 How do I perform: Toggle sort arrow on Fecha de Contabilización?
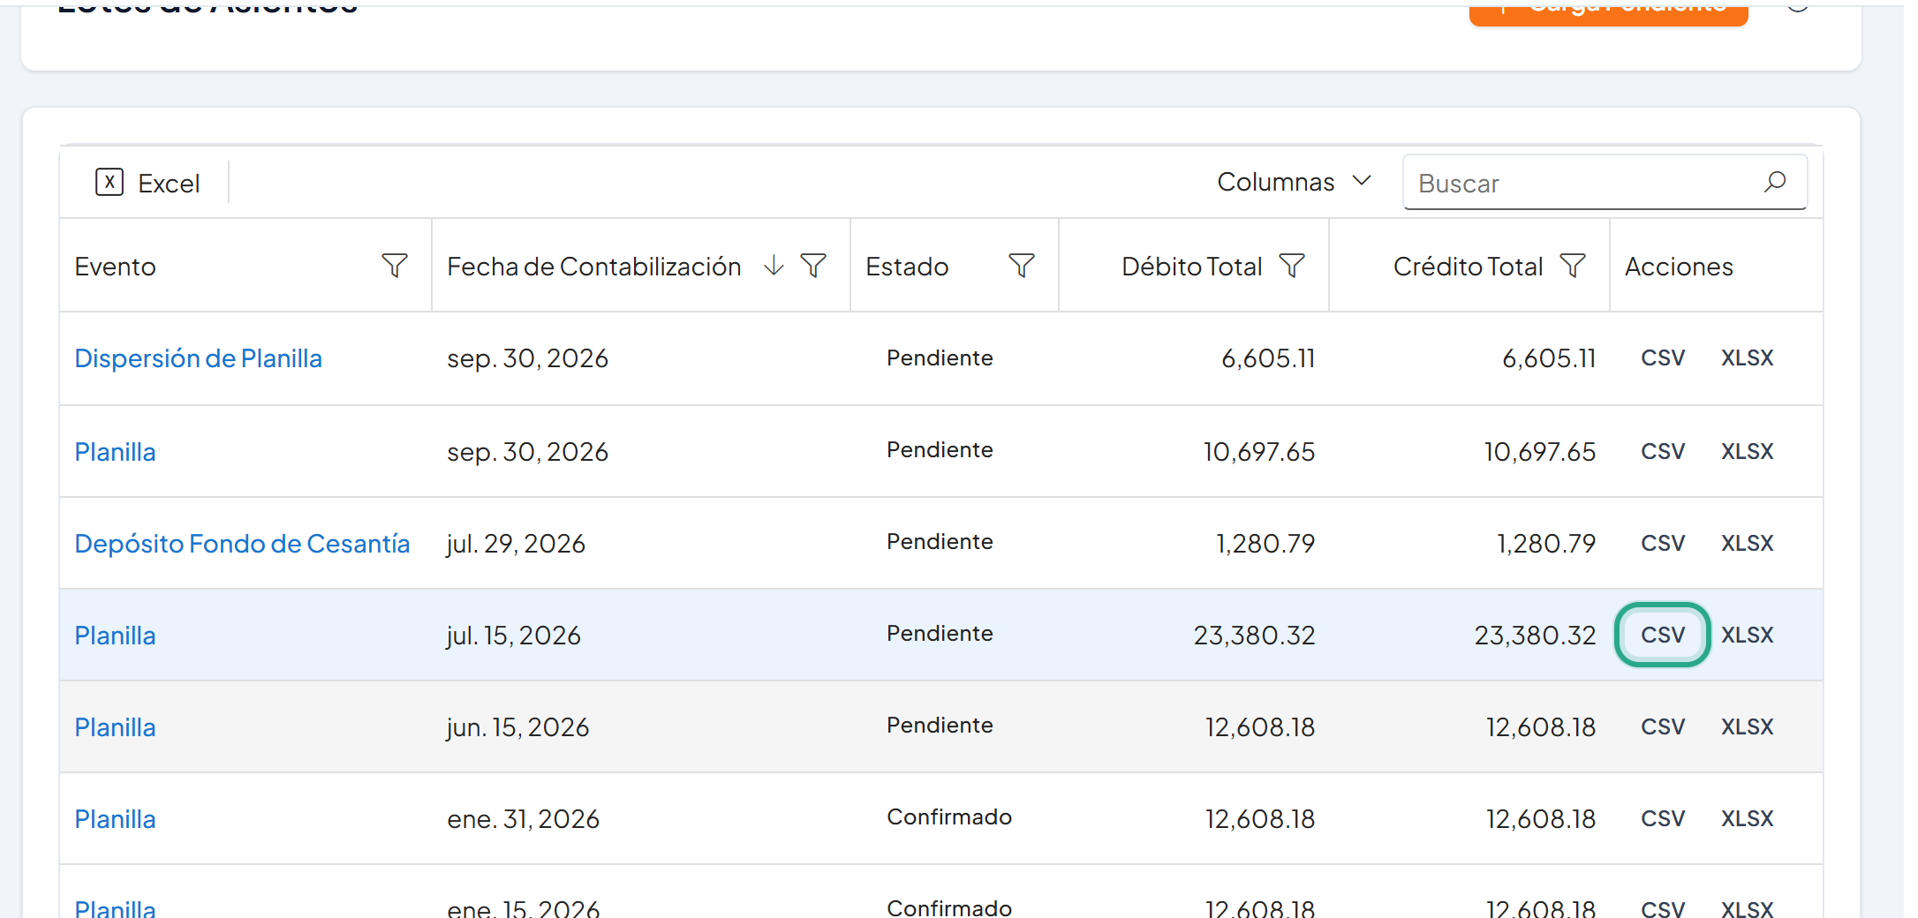[x=774, y=266]
